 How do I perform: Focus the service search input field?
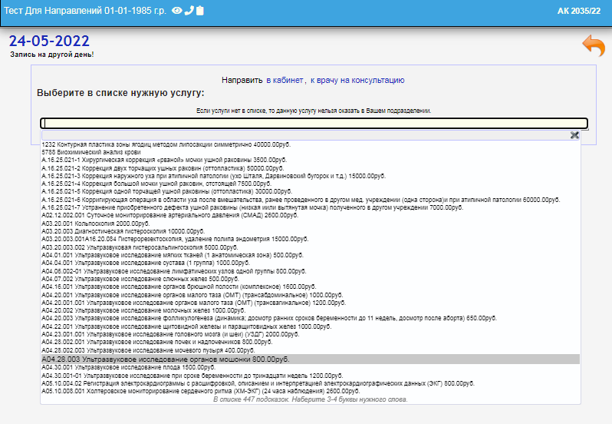314,123
